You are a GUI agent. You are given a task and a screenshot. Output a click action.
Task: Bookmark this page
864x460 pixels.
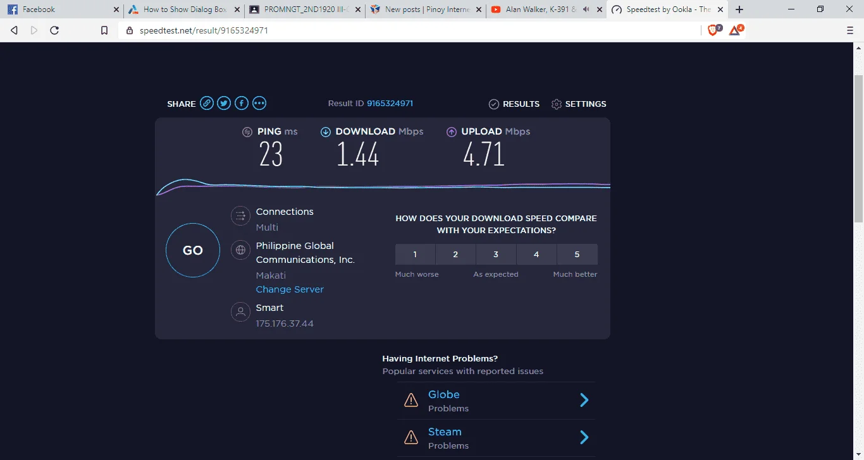[x=104, y=30]
